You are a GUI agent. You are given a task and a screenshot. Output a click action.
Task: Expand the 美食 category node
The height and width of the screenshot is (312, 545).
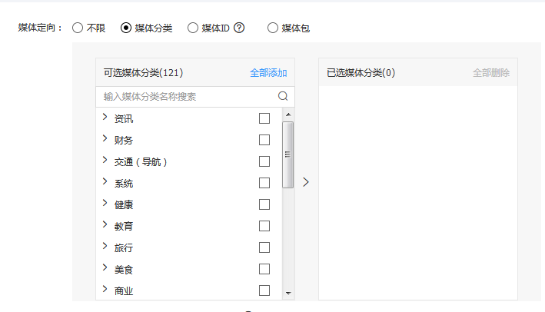tap(105, 268)
